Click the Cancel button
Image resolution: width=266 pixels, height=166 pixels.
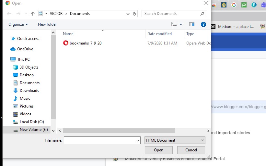coord(191,150)
